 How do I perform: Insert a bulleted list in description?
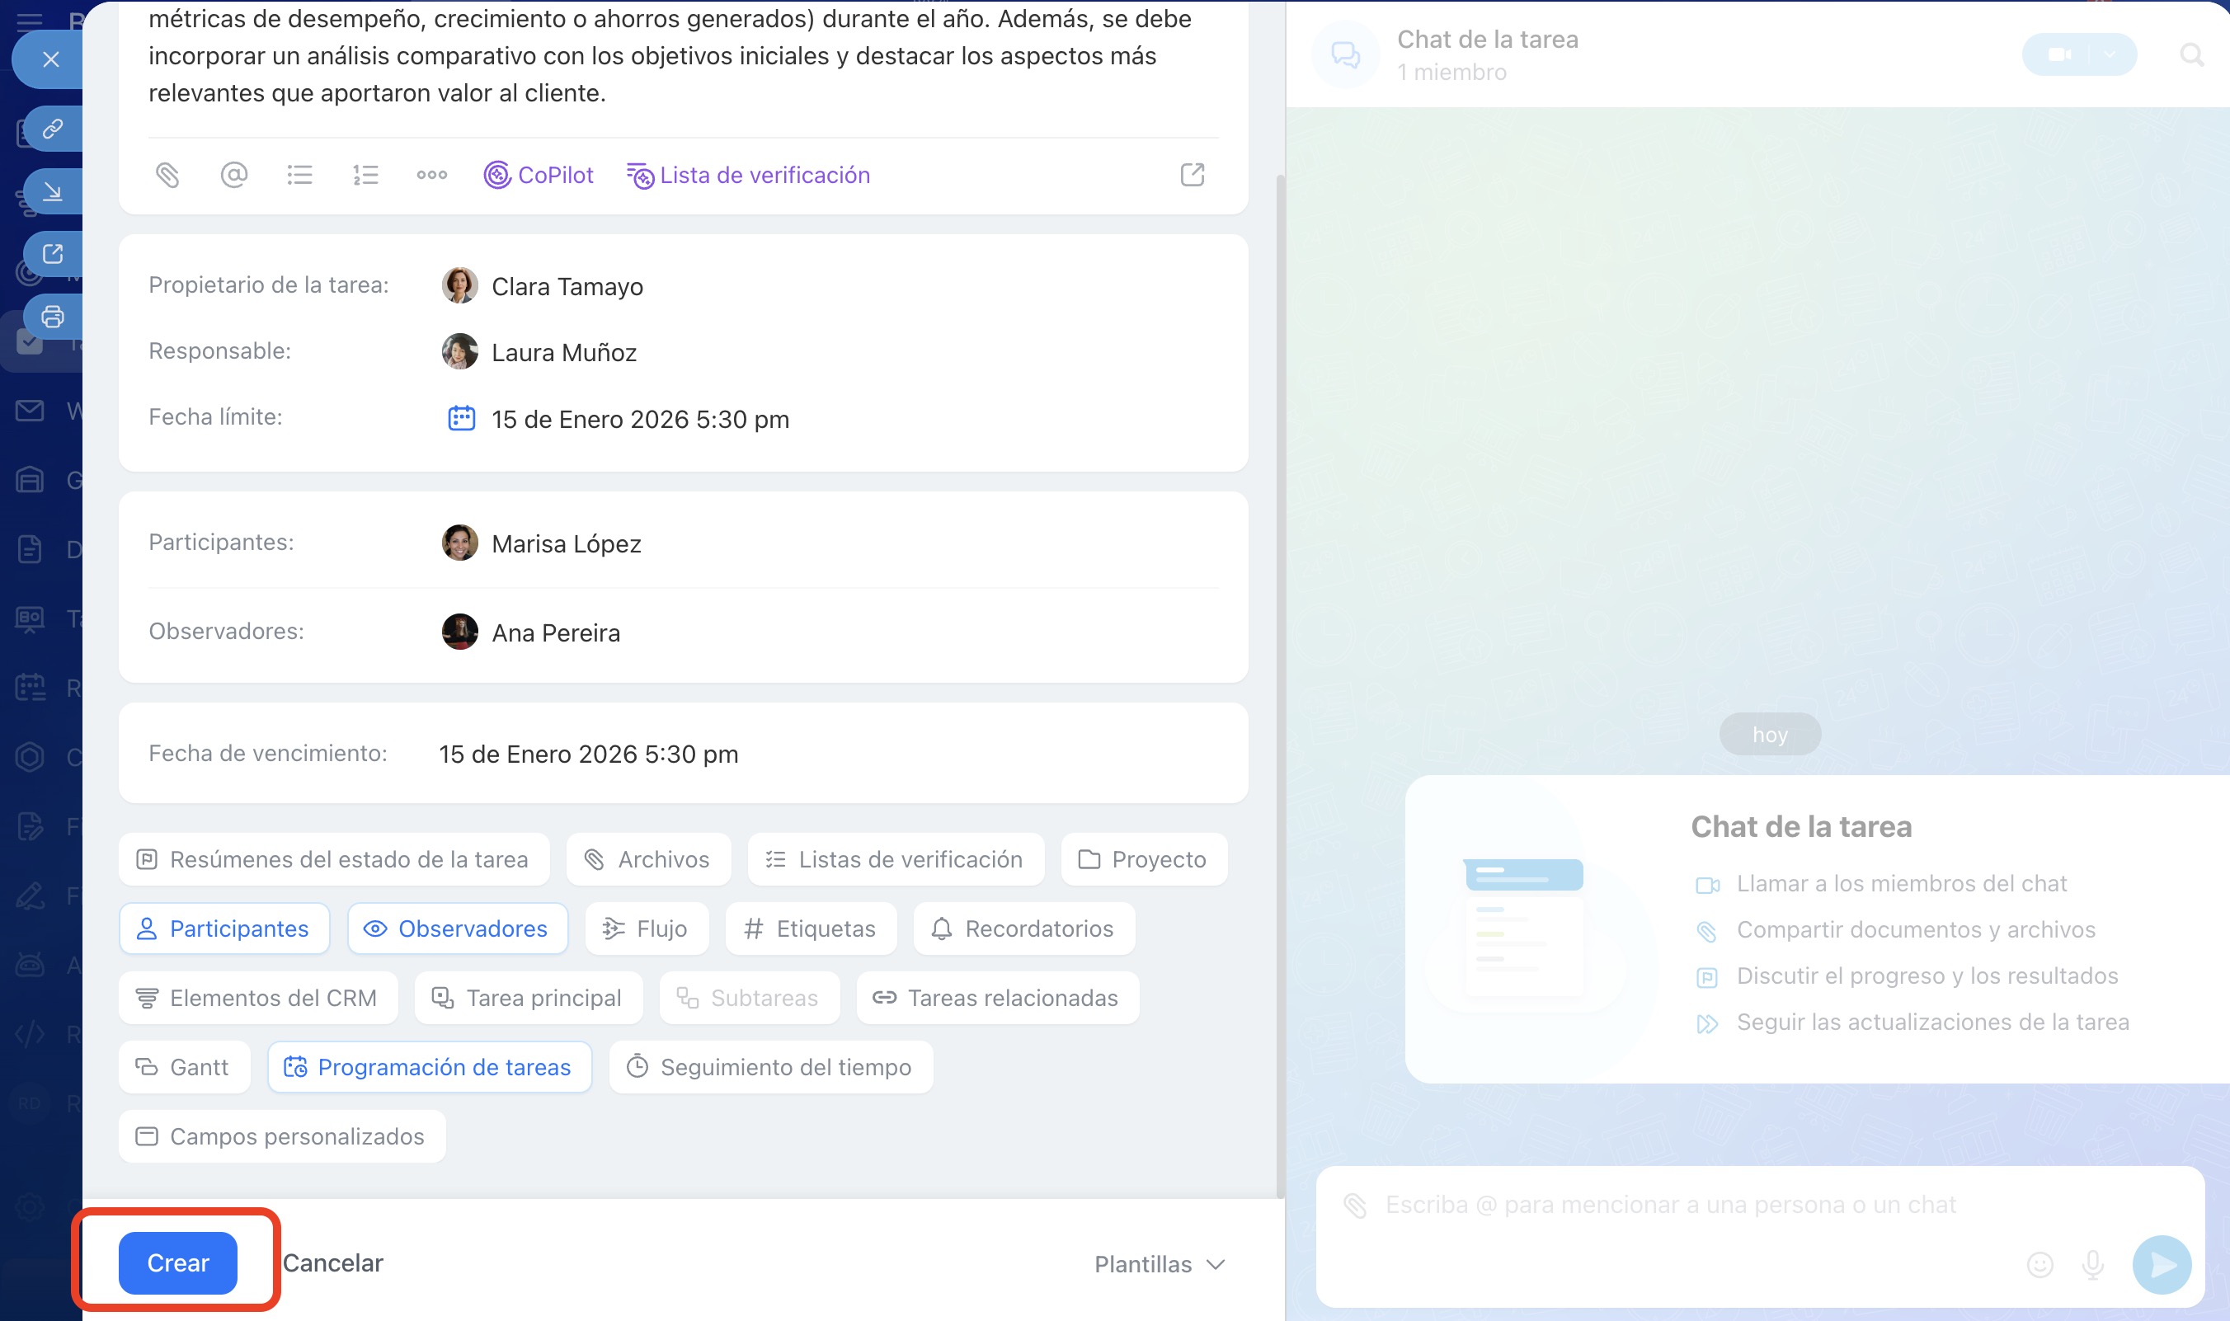pyautogui.click(x=300, y=175)
